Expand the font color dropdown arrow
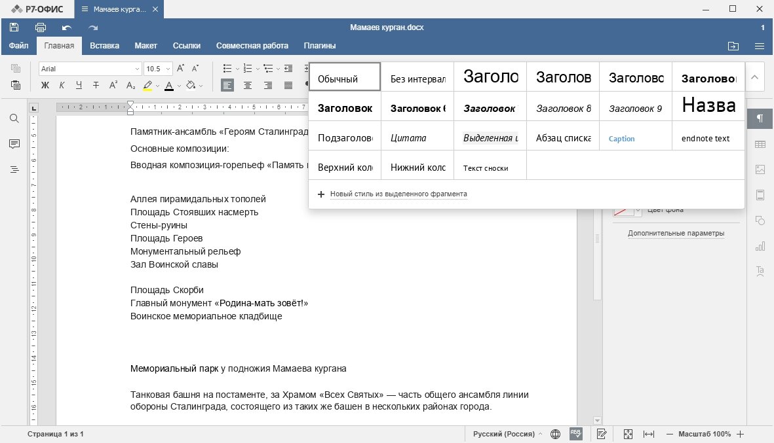Image resolution: width=774 pixels, height=443 pixels. coord(179,86)
